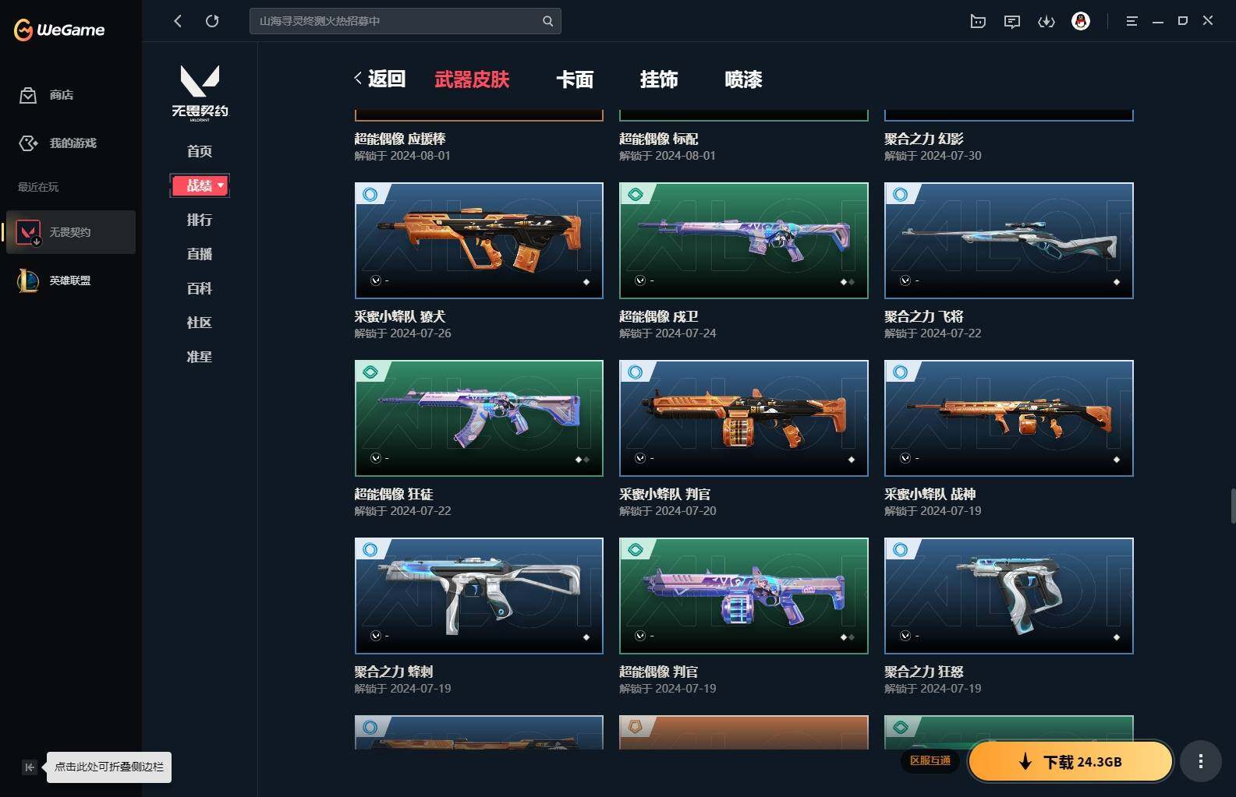This screenshot has height=797, width=1236.
Task: Click the 我的游戏 sidebar link
Action: click(73, 143)
